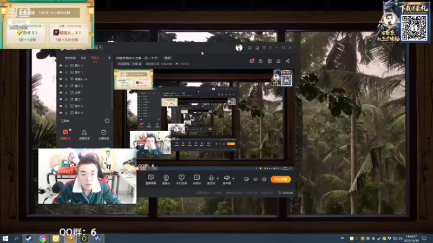Mute the 扬声器 speaker
Viewport: 433px width, 243px height.
(x=227, y=179)
